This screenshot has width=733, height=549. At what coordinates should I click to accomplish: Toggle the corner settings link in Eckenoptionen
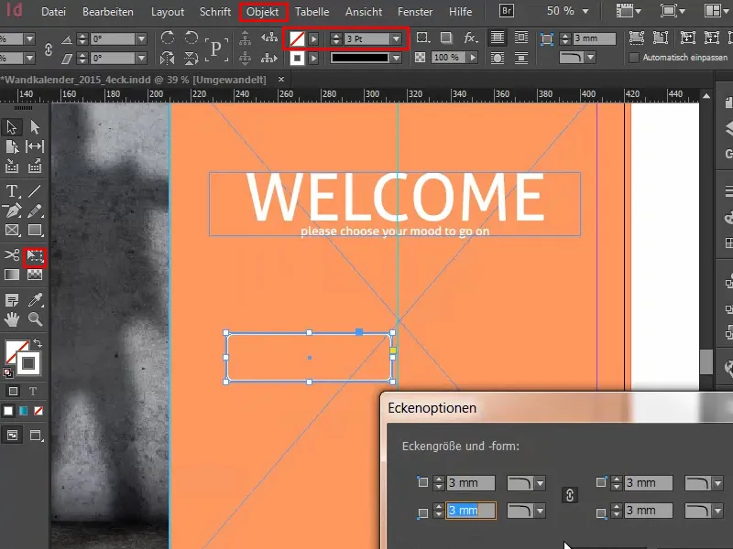coord(569,495)
